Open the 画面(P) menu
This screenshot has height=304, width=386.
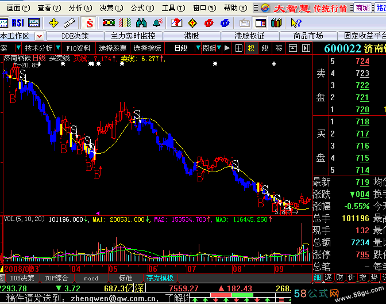click(18, 8)
